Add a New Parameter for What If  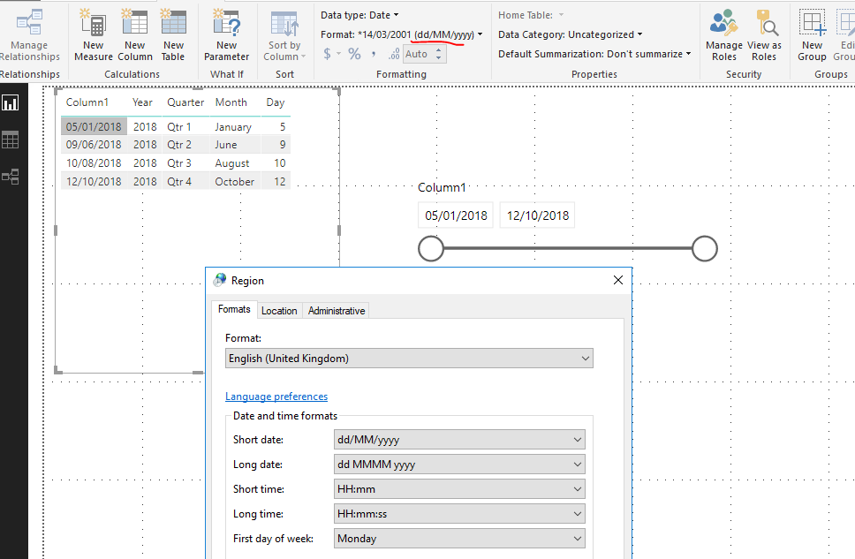226,36
